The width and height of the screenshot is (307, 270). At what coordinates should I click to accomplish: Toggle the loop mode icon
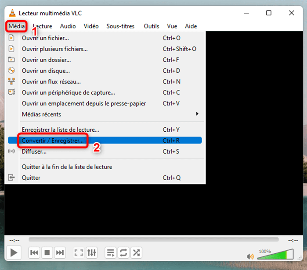pos(123,252)
